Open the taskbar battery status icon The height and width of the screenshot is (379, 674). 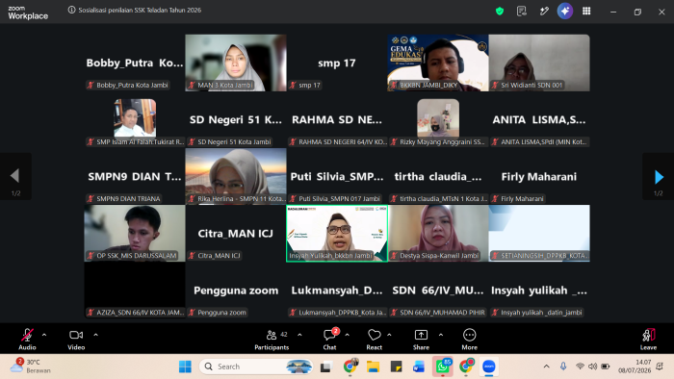[x=606, y=366]
